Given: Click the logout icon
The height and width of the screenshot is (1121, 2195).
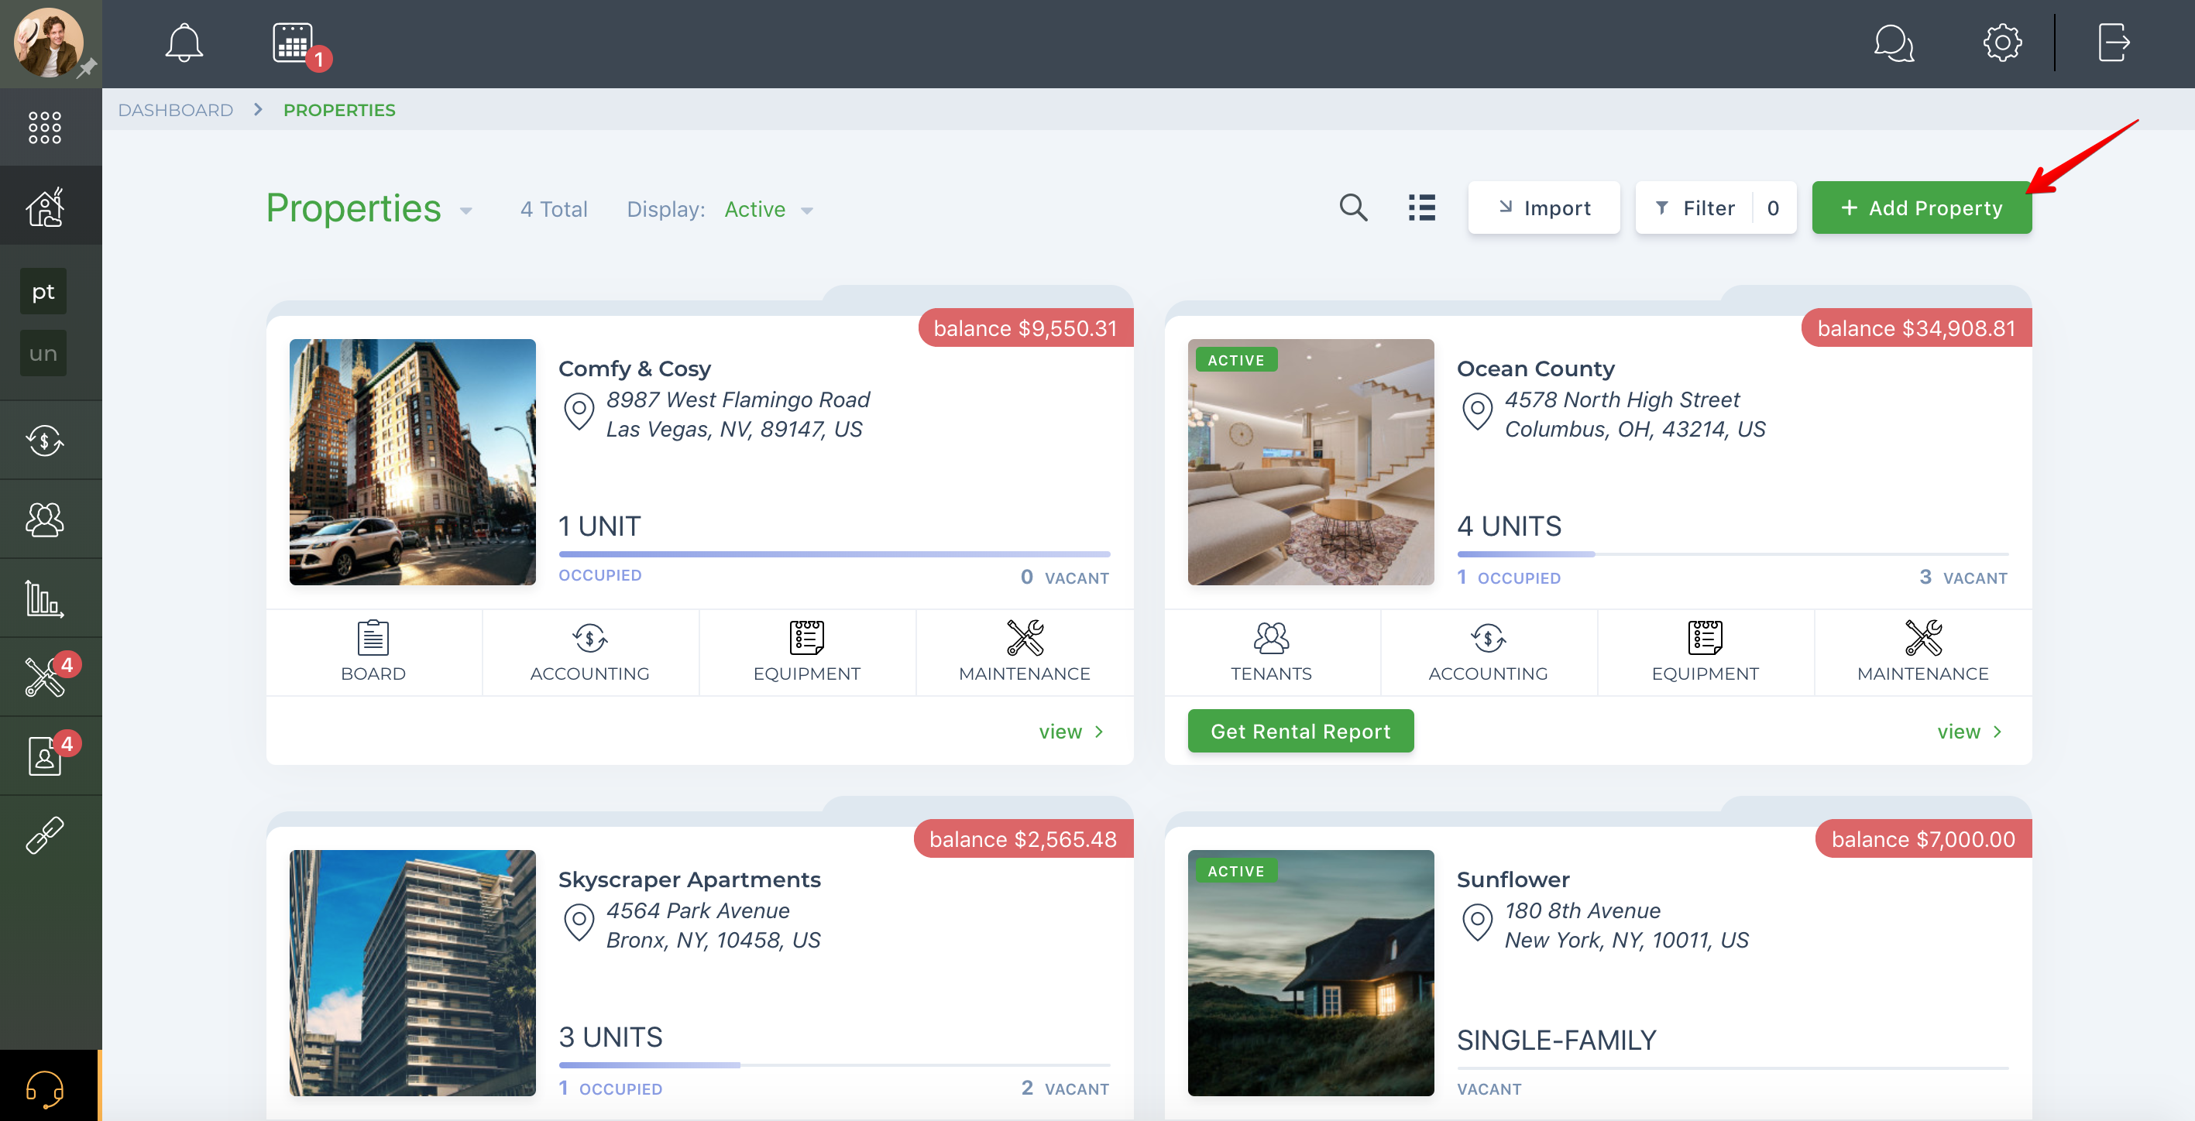Looking at the screenshot, I should tap(2113, 43).
